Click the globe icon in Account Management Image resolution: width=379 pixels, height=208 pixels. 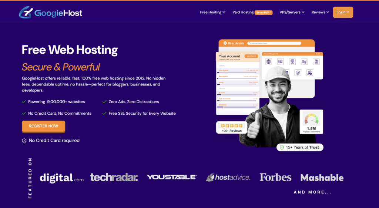coord(268,61)
